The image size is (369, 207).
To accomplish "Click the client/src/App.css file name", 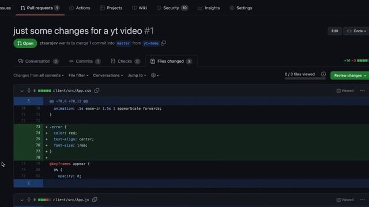I will (72, 91).
